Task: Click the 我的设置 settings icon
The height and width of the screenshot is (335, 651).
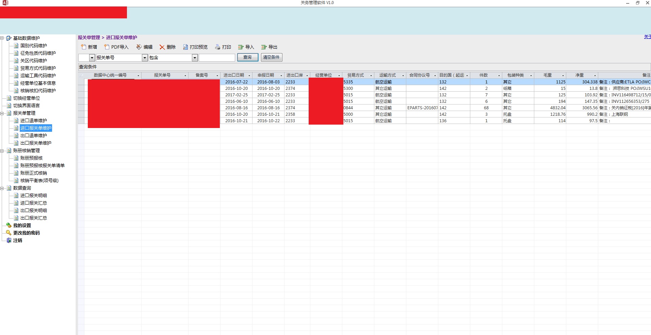Action: pyautogui.click(x=9, y=225)
